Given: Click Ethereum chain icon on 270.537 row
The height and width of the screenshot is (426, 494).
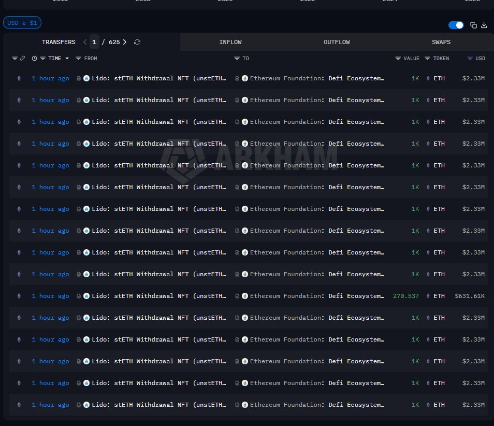Looking at the screenshot, I should point(19,296).
